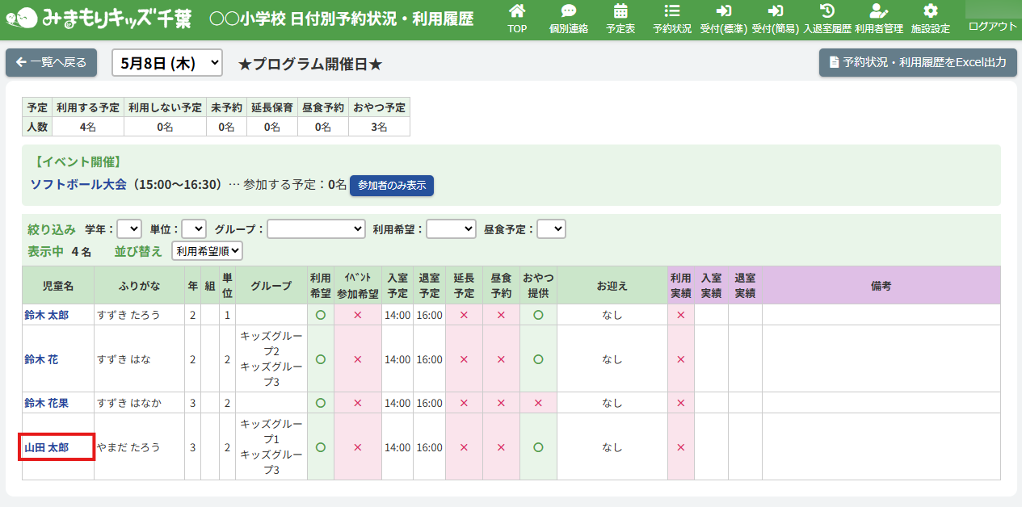
Task: Open 個別連絡 chat icon
Action: [x=568, y=11]
